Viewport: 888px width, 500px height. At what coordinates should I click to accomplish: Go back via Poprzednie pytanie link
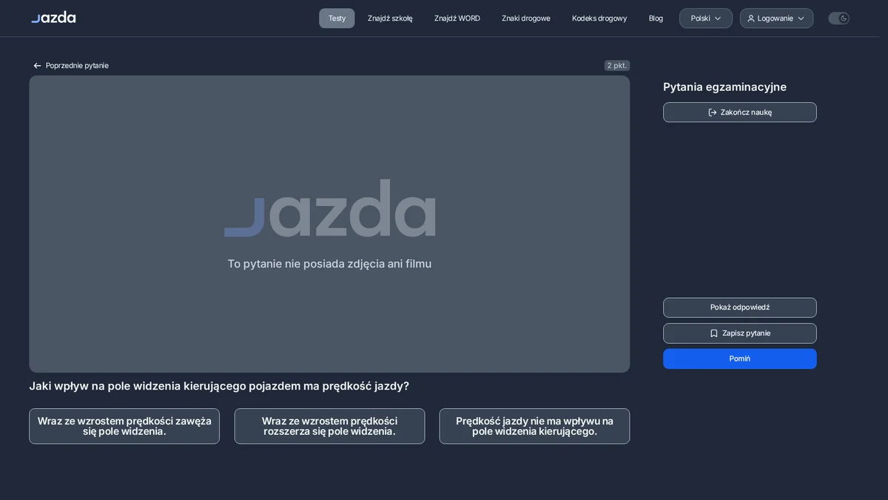tap(71, 66)
